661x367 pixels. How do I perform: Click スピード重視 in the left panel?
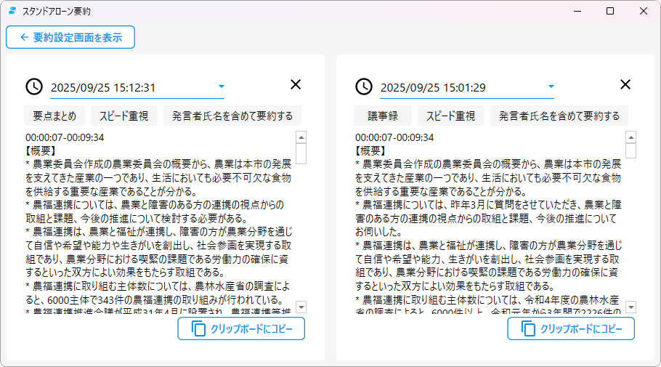pos(124,116)
